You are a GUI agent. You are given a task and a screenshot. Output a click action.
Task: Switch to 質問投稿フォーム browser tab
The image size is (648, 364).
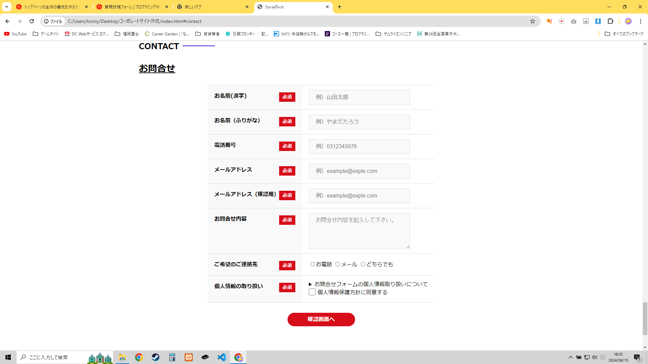[132, 7]
